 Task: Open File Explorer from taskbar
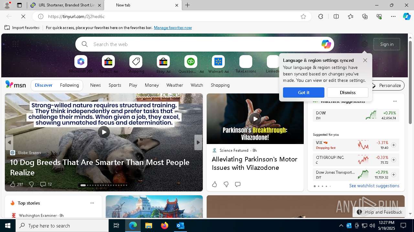[149, 226]
